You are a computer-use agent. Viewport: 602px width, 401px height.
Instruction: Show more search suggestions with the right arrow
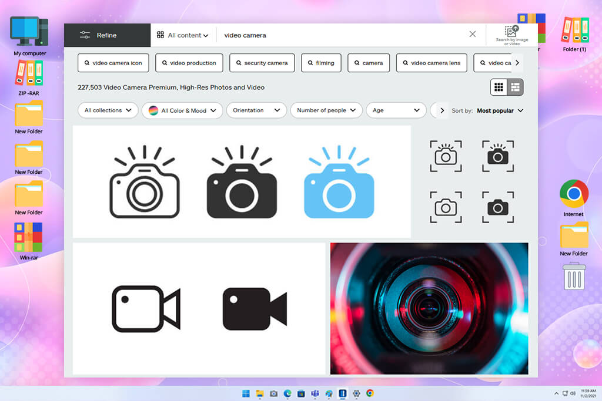click(x=517, y=63)
